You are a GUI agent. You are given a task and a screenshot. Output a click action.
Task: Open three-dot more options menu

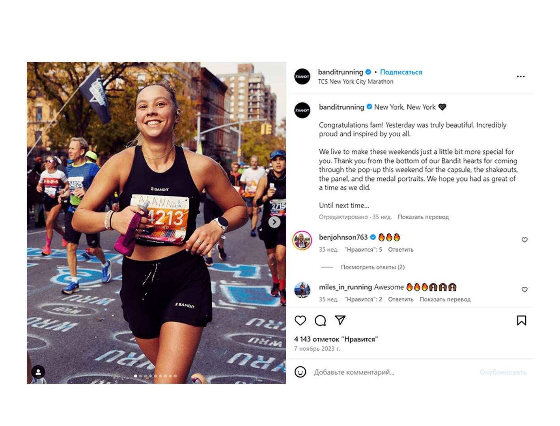(x=521, y=77)
